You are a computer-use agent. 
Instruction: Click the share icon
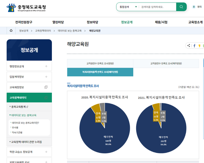pos(189,46)
